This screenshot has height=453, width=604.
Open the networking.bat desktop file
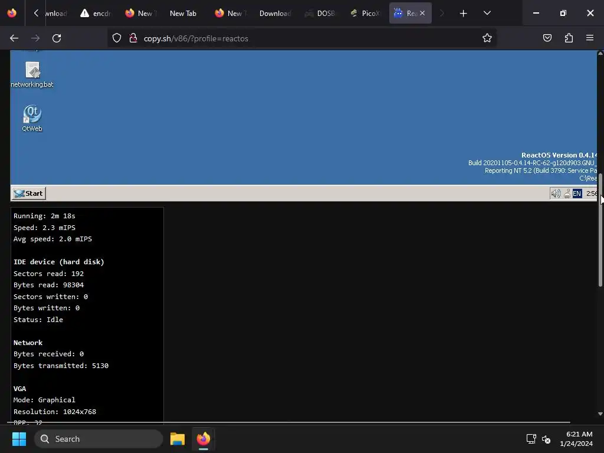point(32,75)
